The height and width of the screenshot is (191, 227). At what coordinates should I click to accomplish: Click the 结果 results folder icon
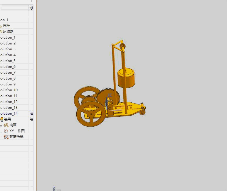pyautogui.click(x=1, y=119)
